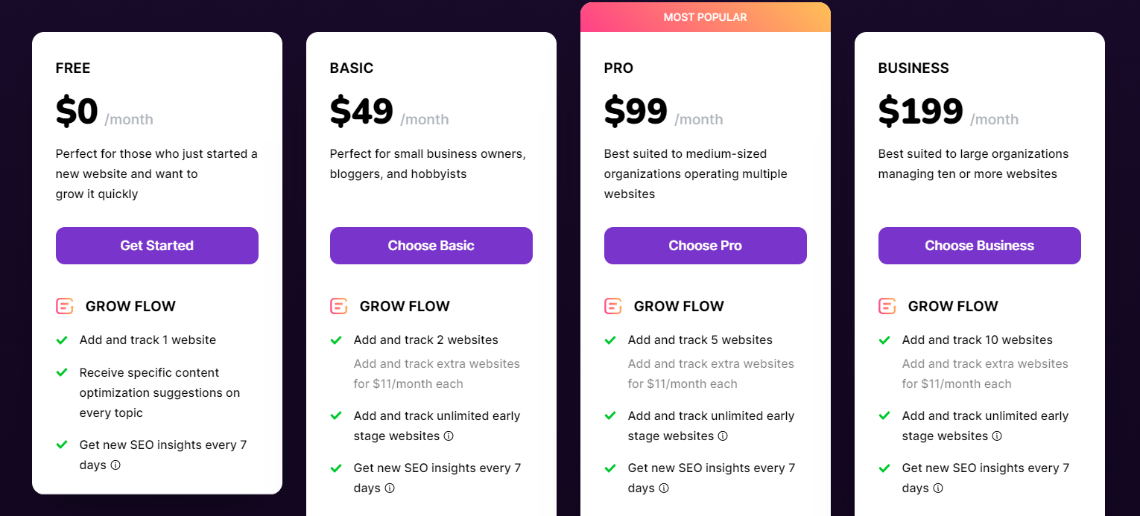1140x516 pixels.
Task: Select the Choose Basic button
Action: pos(431,246)
